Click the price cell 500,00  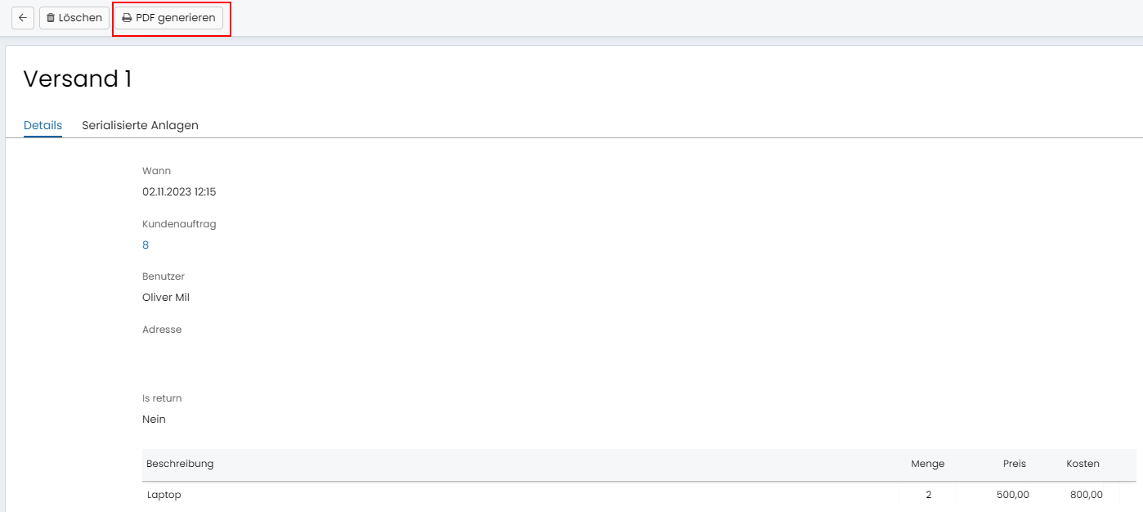1013,495
